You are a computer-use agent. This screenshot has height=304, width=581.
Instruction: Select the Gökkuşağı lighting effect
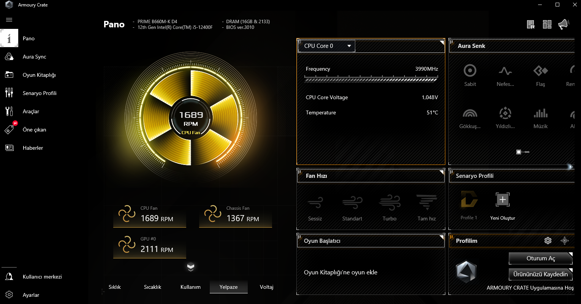coord(470,118)
